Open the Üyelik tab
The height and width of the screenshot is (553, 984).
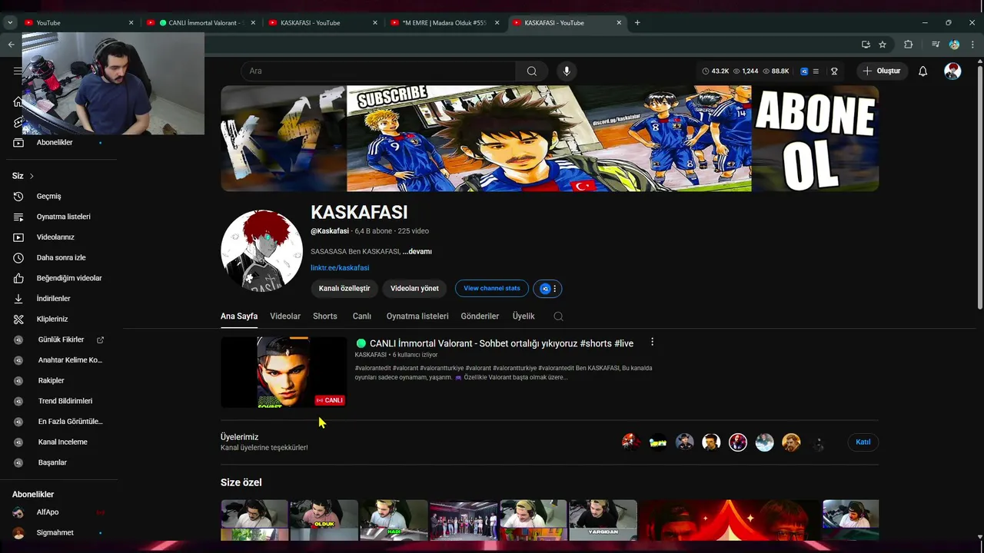[x=524, y=316]
